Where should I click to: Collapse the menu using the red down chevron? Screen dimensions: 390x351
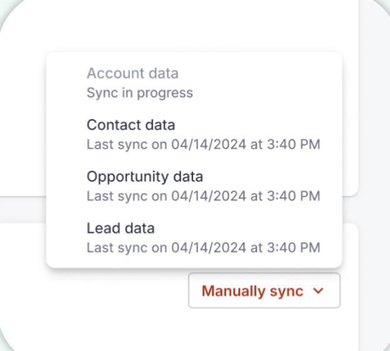click(x=318, y=290)
